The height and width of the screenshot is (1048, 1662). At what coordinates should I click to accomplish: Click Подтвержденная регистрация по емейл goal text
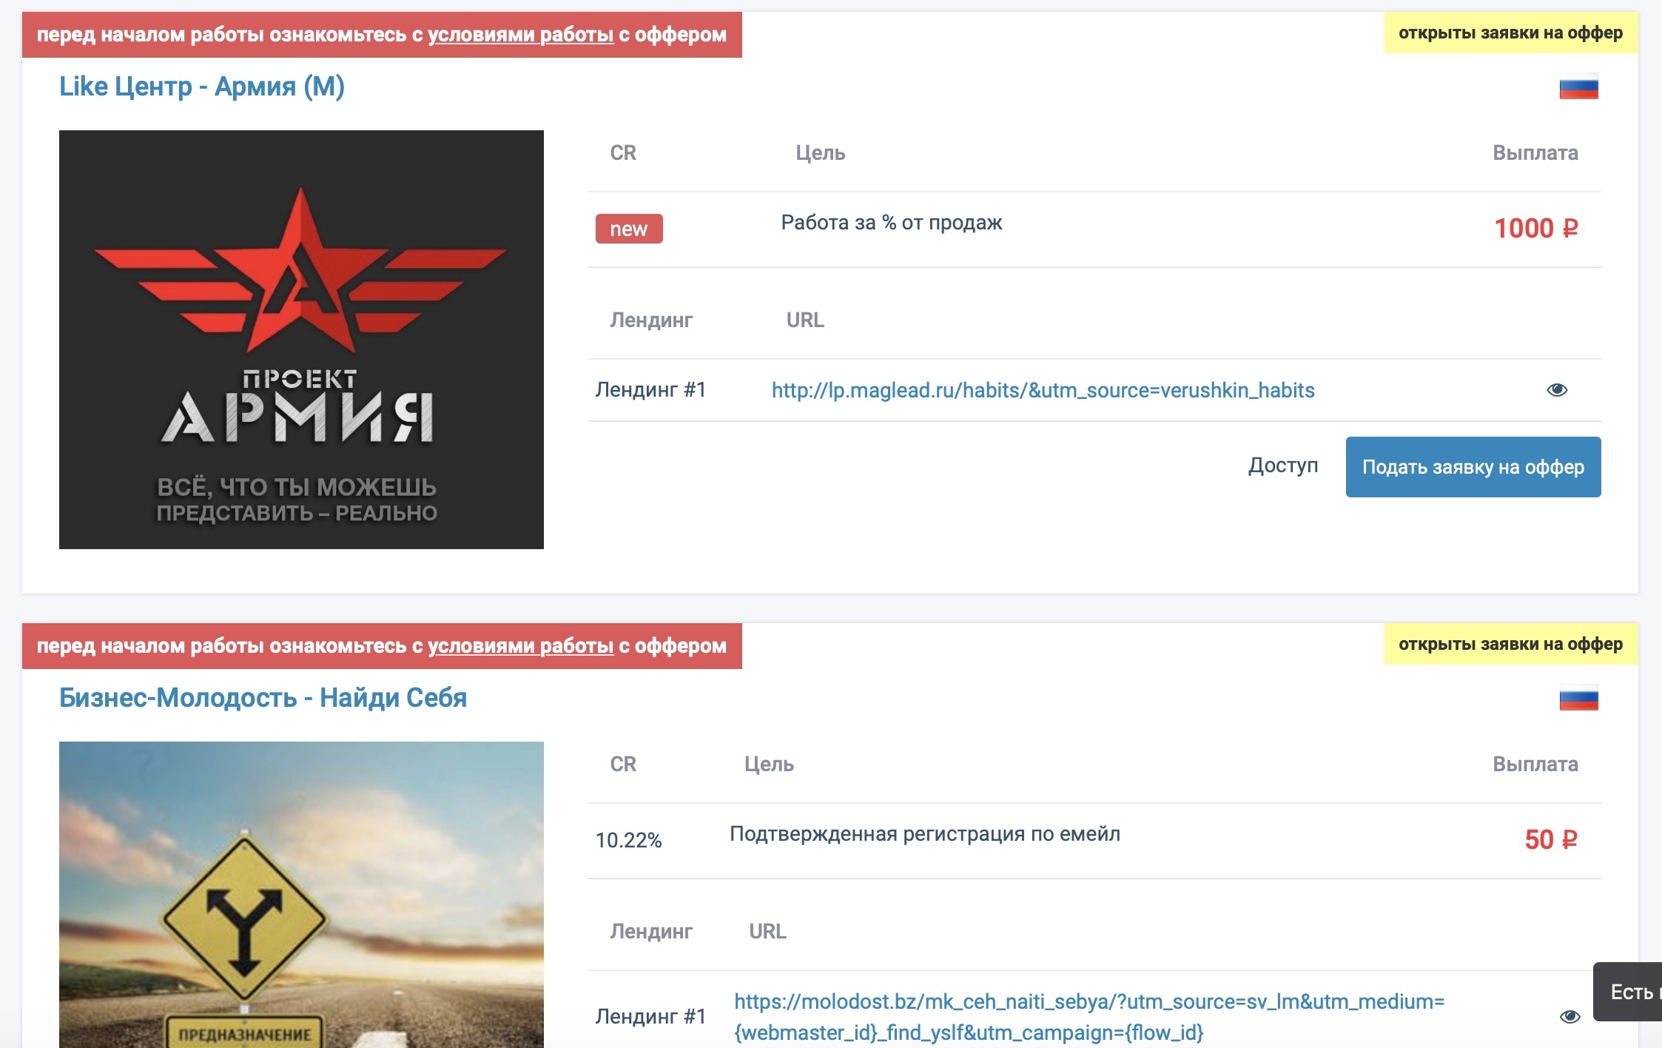click(x=925, y=834)
